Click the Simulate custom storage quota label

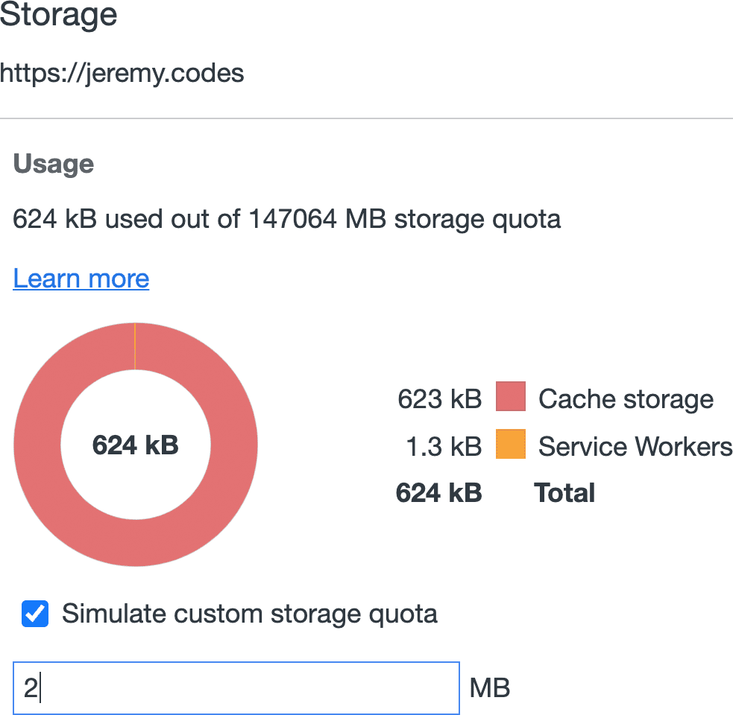pos(249,614)
